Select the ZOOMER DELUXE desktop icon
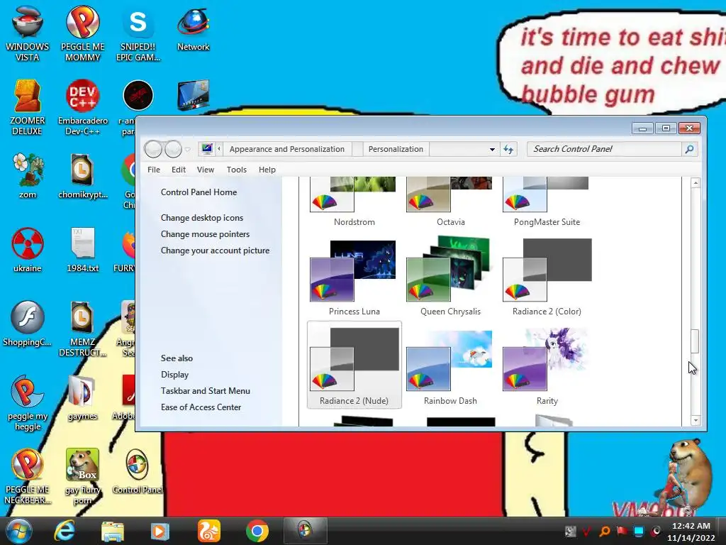This screenshot has height=545, width=726. pyautogui.click(x=27, y=108)
